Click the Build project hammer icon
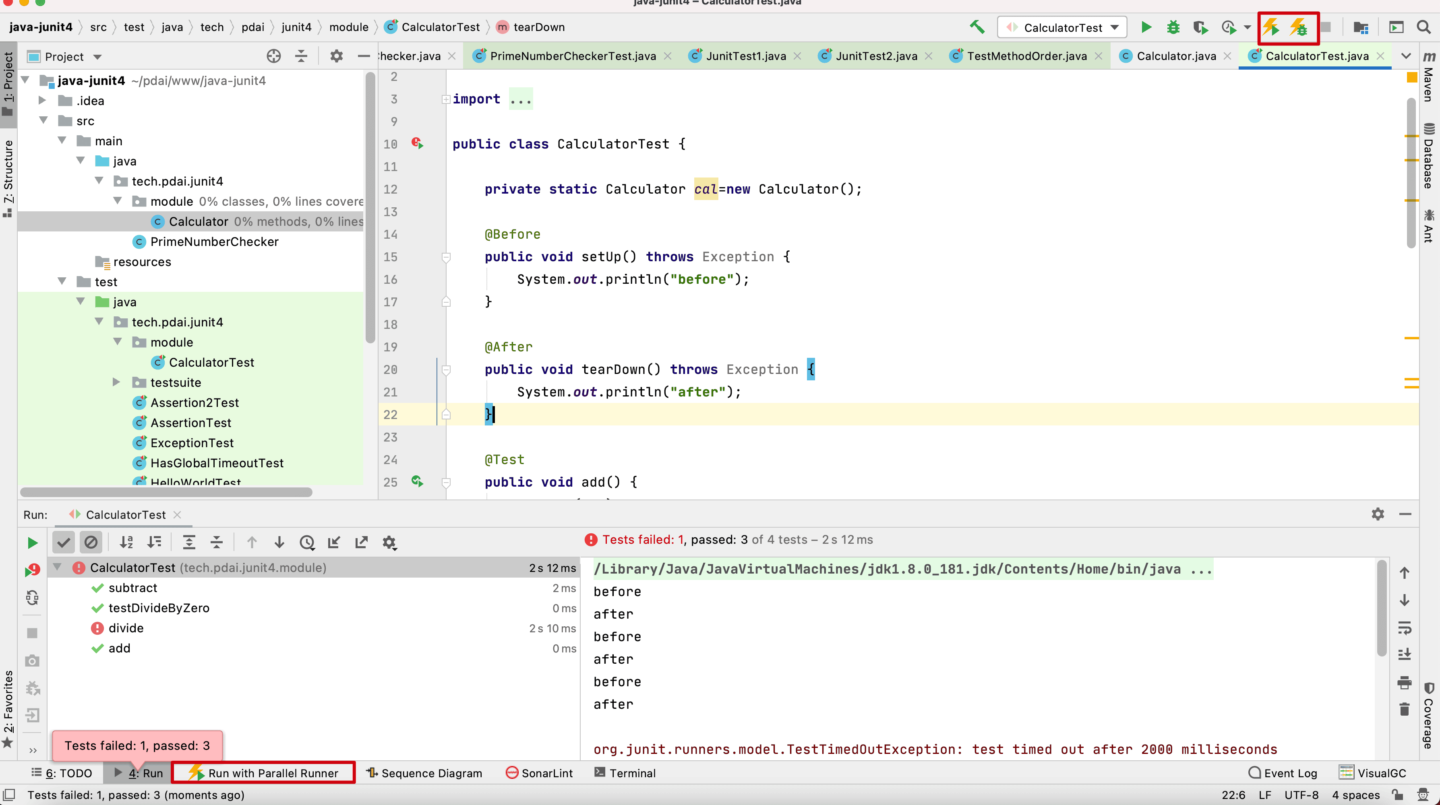The height and width of the screenshot is (805, 1440). [977, 27]
